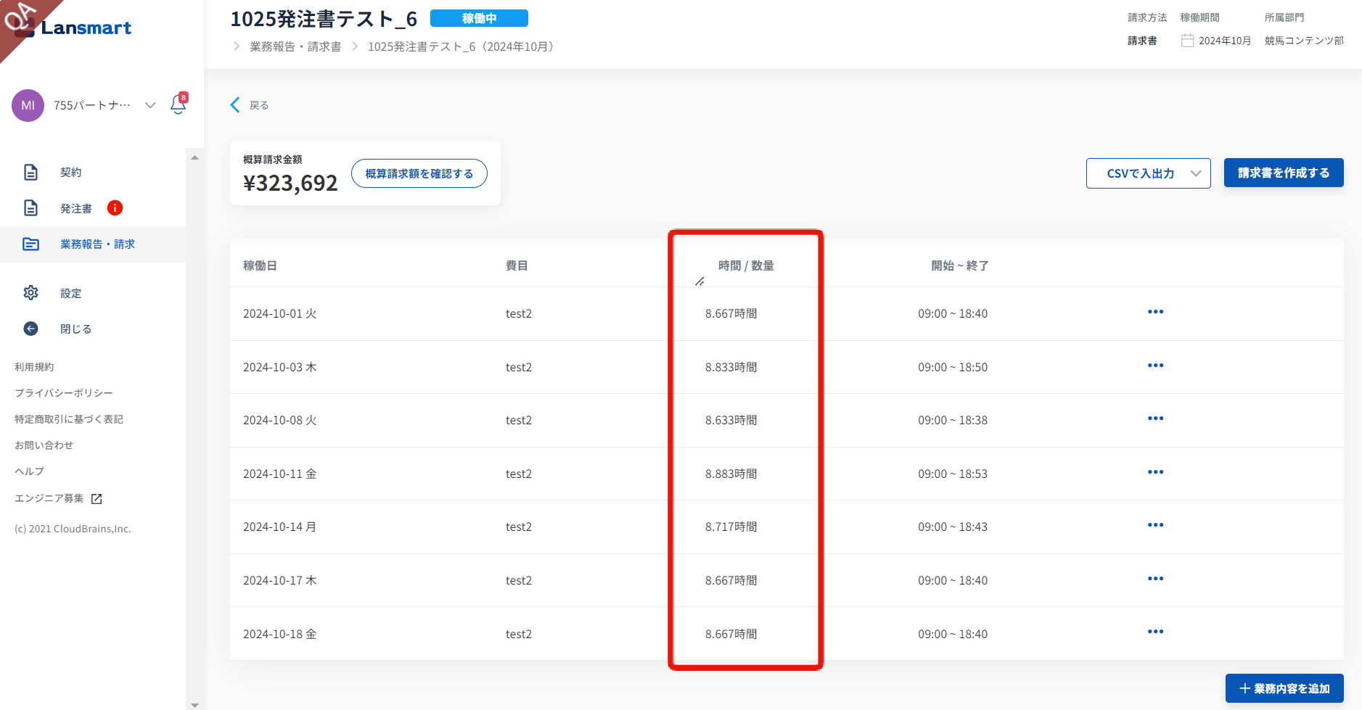Image resolution: width=1362 pixels, height=710 pixels.
Task: Open the エンジニア募集 link
Action: 49,498
